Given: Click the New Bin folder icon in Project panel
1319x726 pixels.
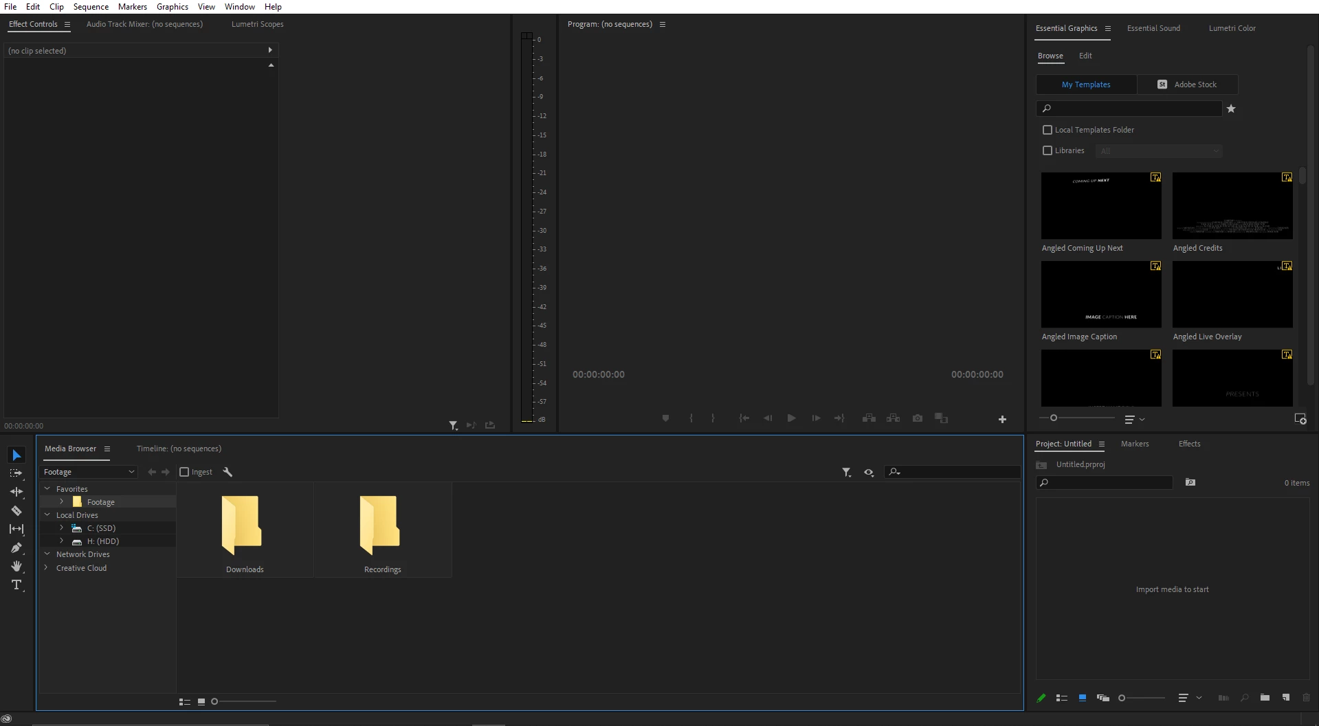Looking at the screenshot, I should (1265, 698).
